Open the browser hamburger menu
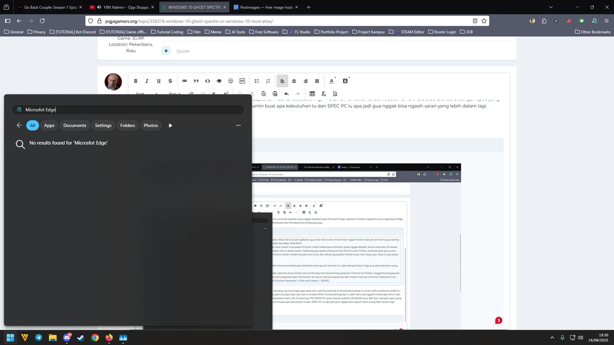Viewport: 614px width, 345px height. point(606,21)
